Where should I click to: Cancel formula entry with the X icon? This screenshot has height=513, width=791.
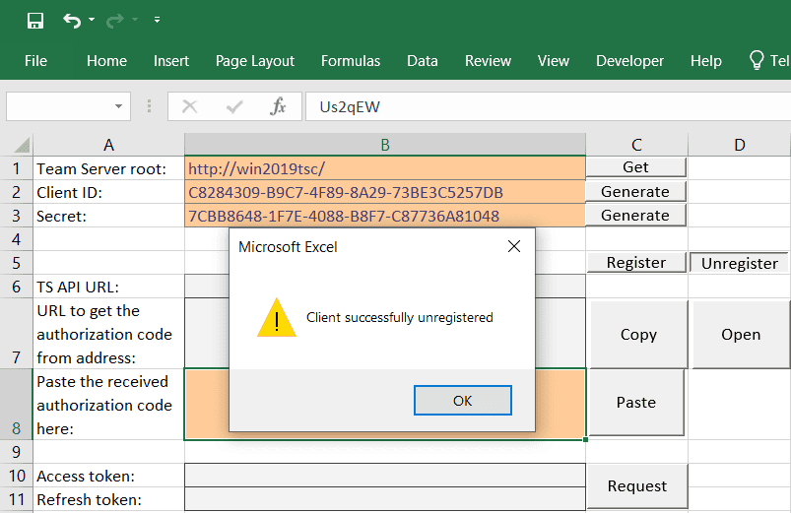(190, 106)
